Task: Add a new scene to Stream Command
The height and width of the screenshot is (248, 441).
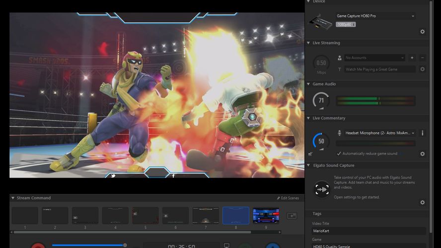Action: click(292, 216)
